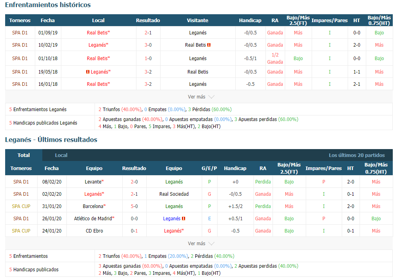Click HT score 2-1 in 16/01/18 row
The width and height of the screenshot is (409, 278).
click(356, 84)
